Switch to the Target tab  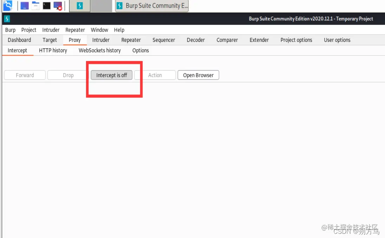click(x=50, y=40)
